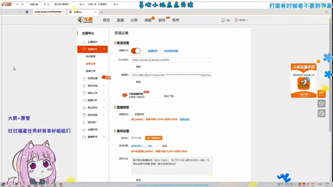Click money bag icon beside 我的收益
Viewport: 333px width, 187px height.
pyautogui.click(x=84, y=86)
